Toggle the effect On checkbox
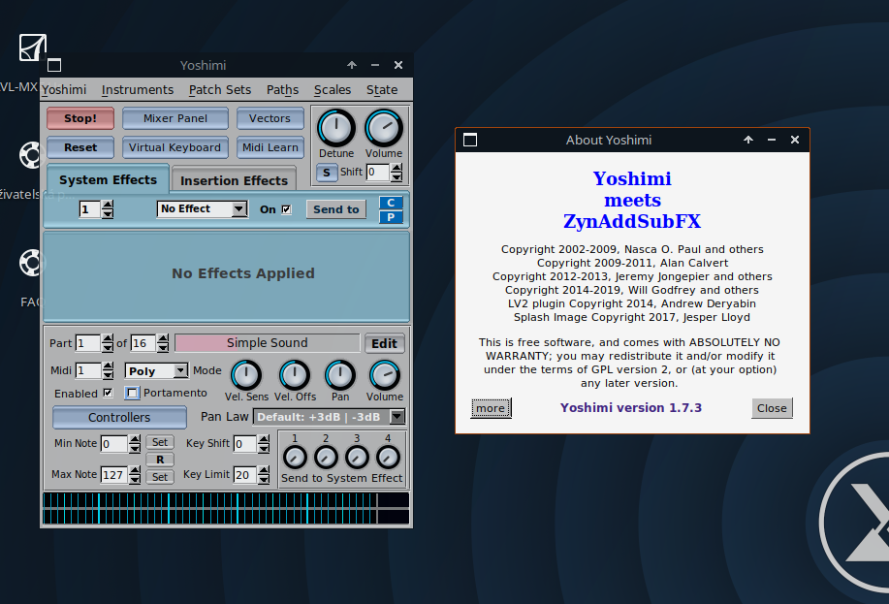 pos(285,209)
